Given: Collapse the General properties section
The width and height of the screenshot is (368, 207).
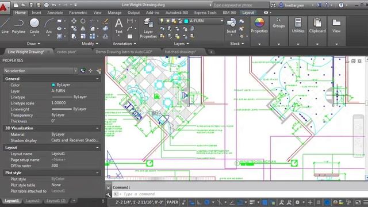Looking at the screenshot, I should (97, 79).
